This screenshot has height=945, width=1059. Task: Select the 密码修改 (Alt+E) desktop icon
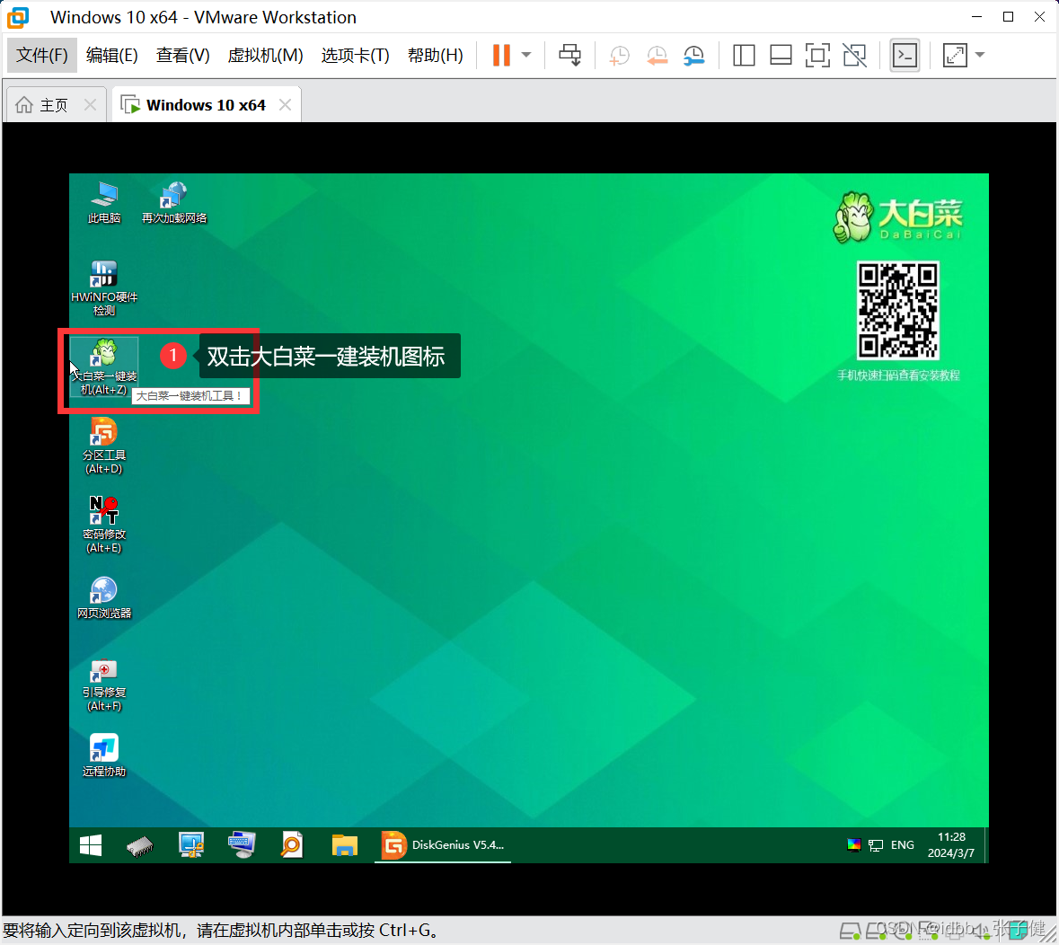point(104,525)
